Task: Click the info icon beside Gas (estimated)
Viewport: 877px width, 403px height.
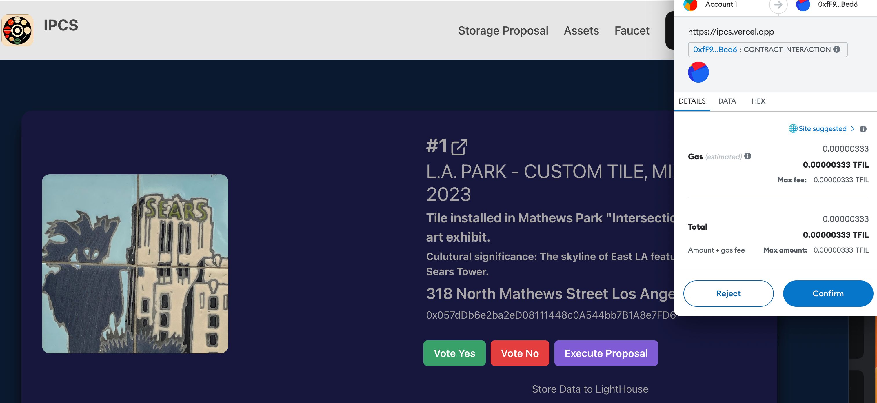Action: click(x=748, y=156)
